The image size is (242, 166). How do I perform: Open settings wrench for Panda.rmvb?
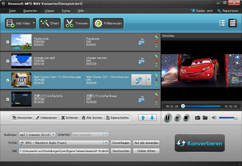[x=156, y=37]
